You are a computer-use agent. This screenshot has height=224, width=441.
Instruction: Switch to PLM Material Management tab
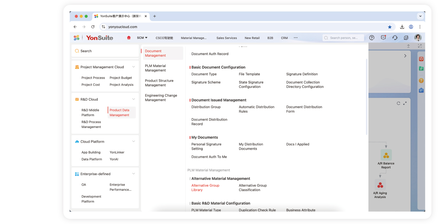coord(155,68)
